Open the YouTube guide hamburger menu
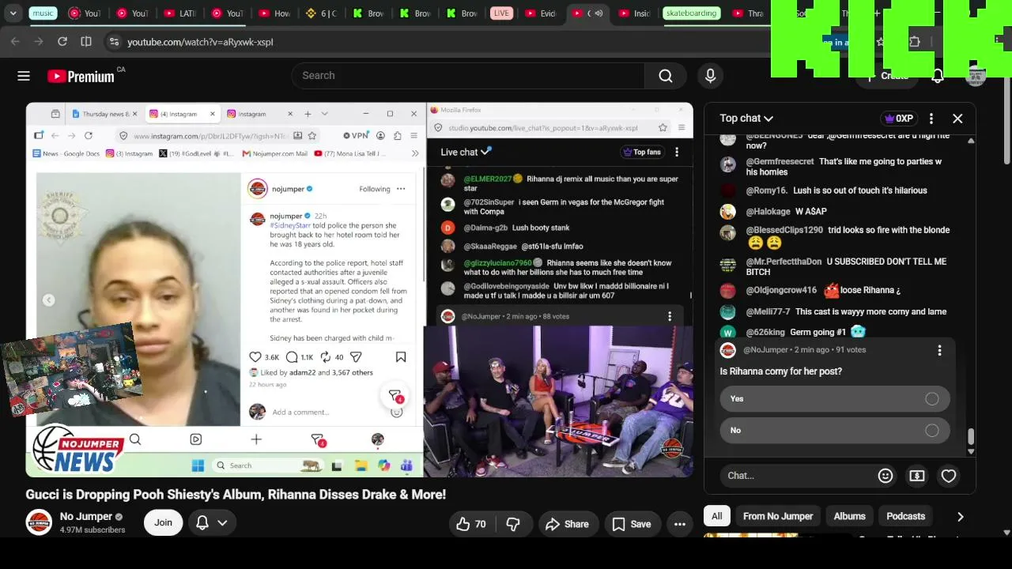This screenshot has width=1012, height=569. point(24,76)
